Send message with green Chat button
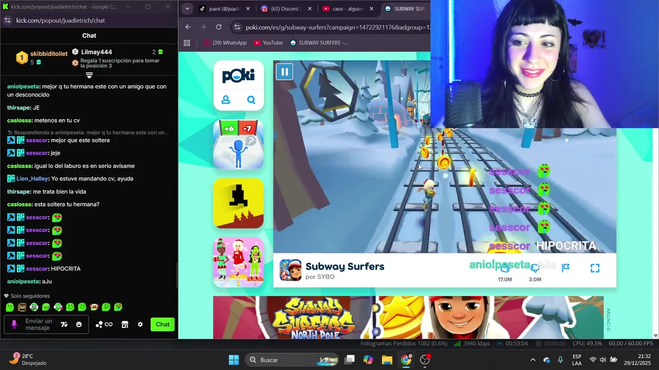 point(163,324)
